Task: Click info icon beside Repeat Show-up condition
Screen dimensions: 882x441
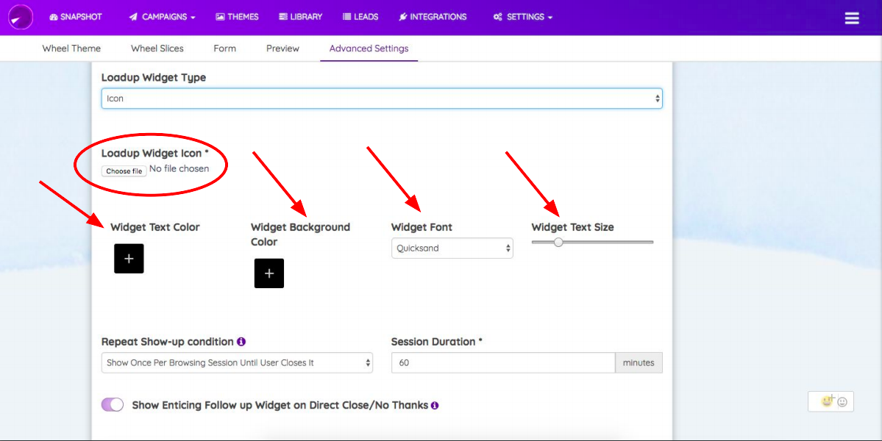Action: pos(241,342)
